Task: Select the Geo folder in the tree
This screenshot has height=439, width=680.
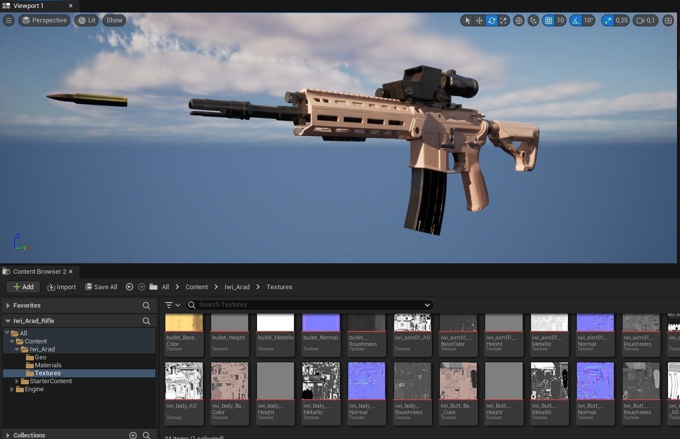Action: [x=40, y=357]
